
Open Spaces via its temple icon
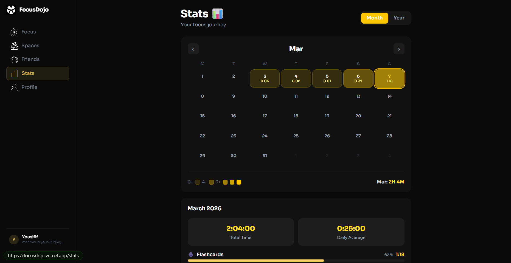point(14,46)
